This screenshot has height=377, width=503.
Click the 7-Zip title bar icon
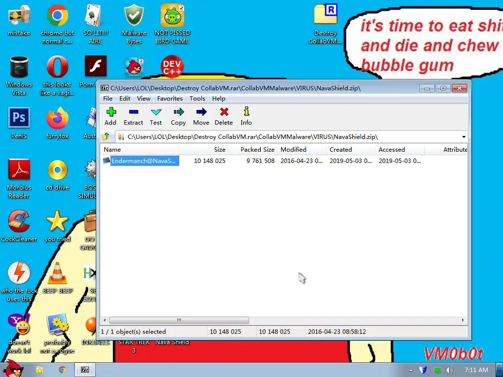point(105,88)
